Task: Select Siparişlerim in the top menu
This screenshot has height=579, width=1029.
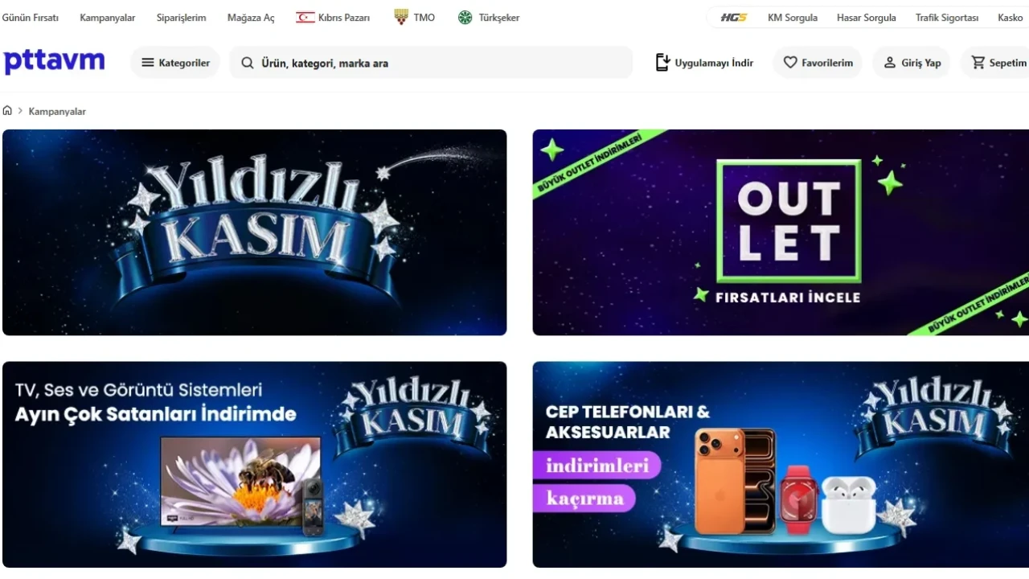Action: (181, 18)
